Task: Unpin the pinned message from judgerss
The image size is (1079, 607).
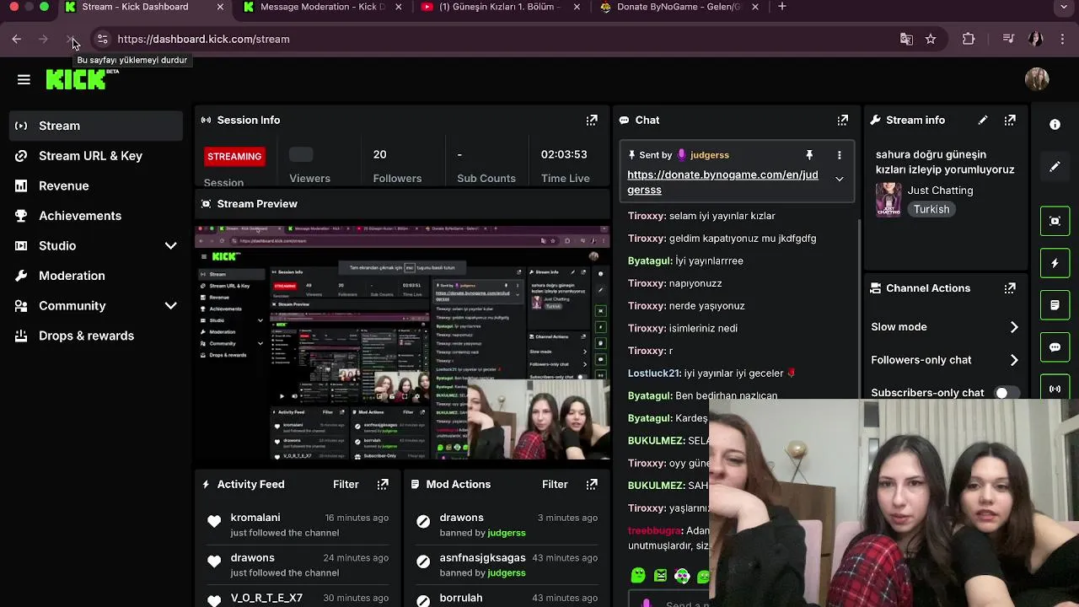Action: pos(809,155)
